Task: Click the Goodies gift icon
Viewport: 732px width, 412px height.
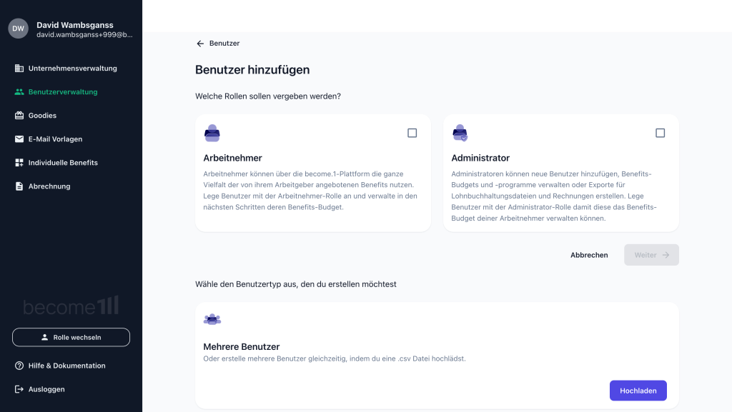Action: pos(19,116)
